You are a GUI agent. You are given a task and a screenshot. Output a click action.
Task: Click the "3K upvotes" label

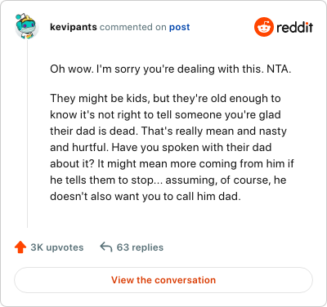pos(57,247)
